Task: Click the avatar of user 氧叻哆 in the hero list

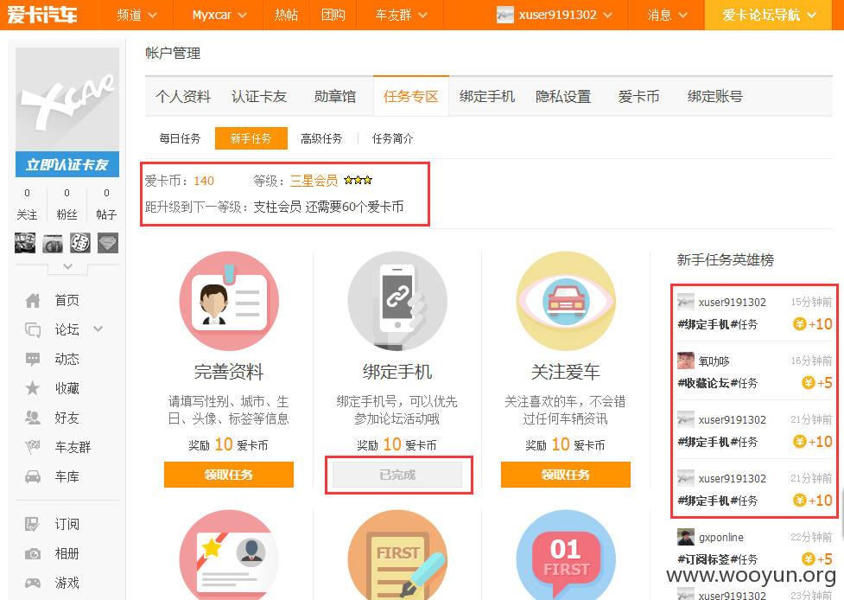Action: 686,361
